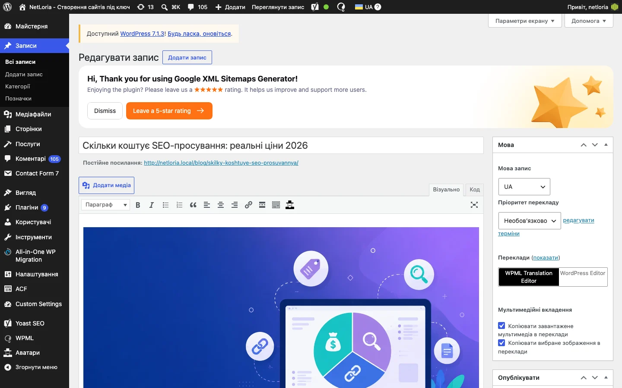The height and width of the screenshot is (388, 622).
Task: Insert a blockquote
Action: tap(193, 205)
